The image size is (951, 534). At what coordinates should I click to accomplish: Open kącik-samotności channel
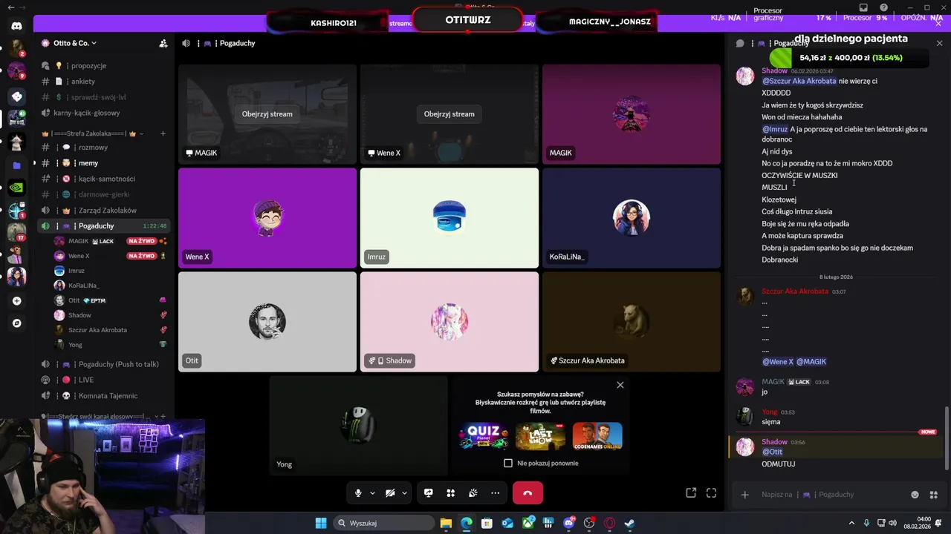click(105, 179)
